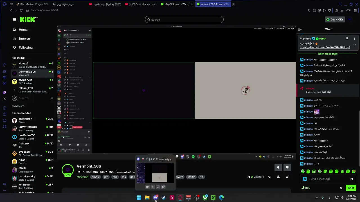Screen dimensions: 360x202
Task: Open LOWTIERGOD recommended channel
Action: 32,128
